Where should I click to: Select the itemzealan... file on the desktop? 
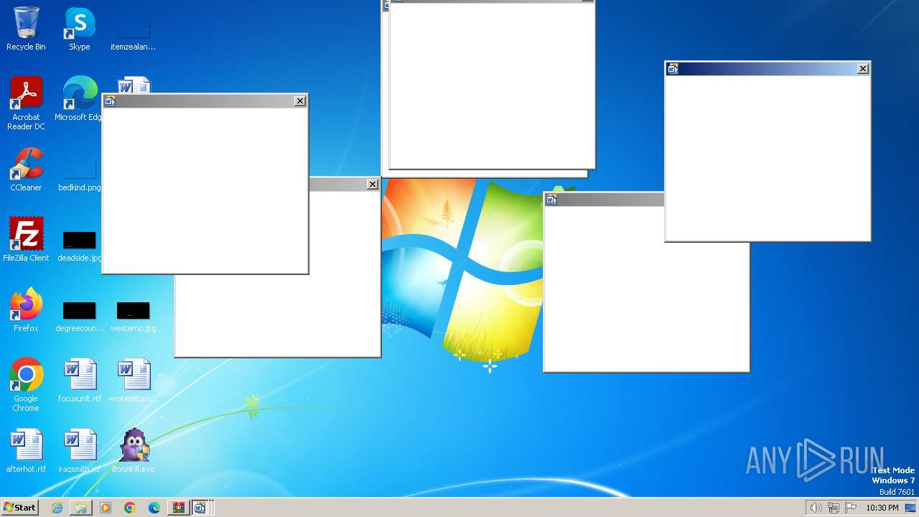click(x=134, y=29)
